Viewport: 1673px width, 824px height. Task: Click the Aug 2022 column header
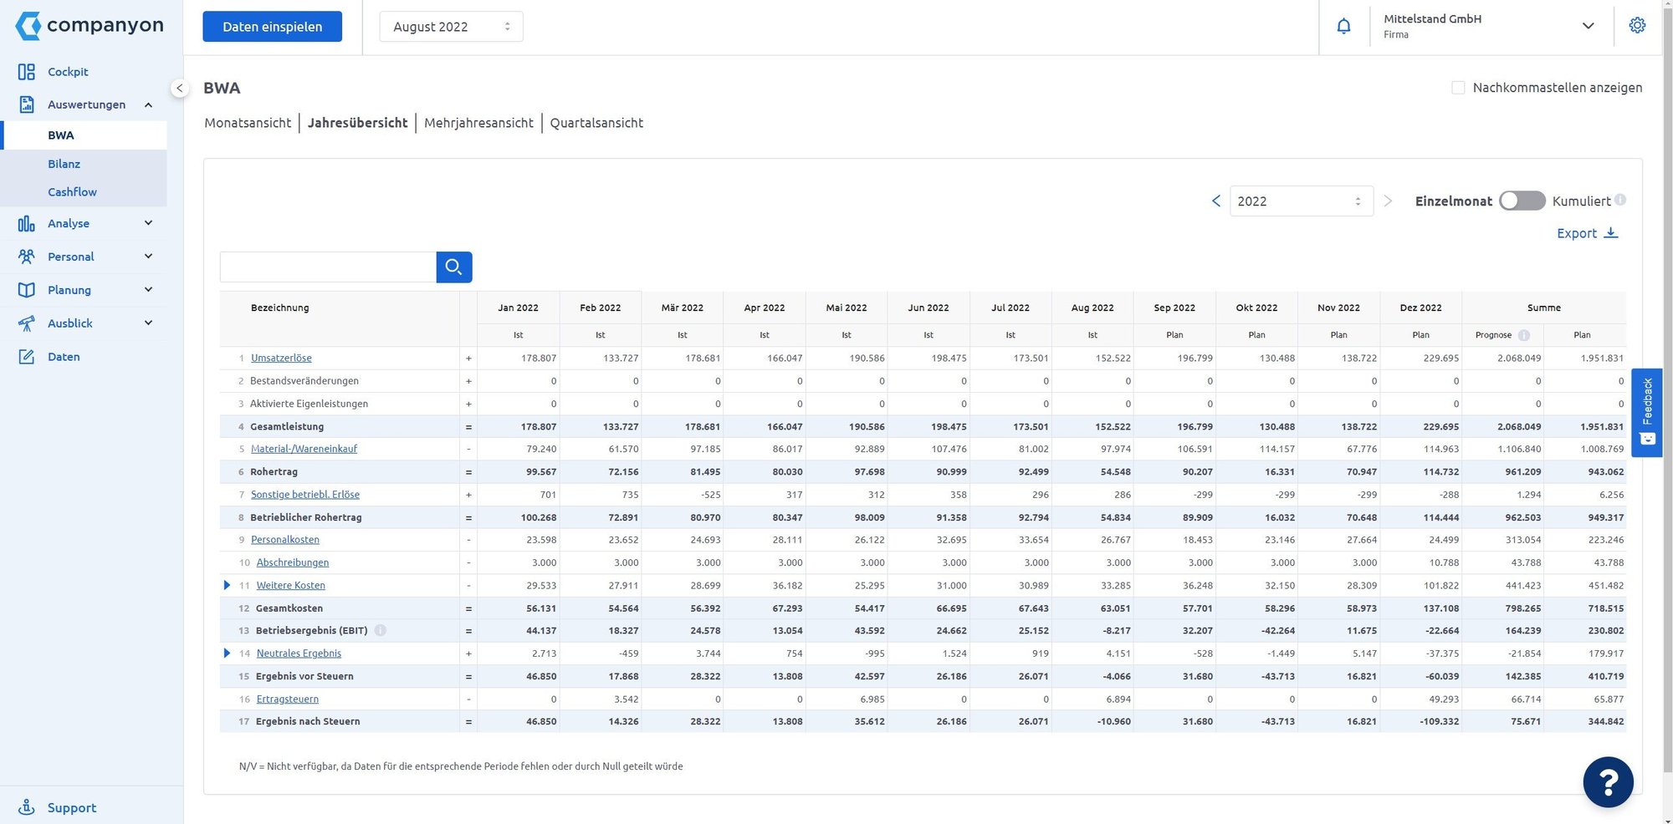coord(1092,308)
